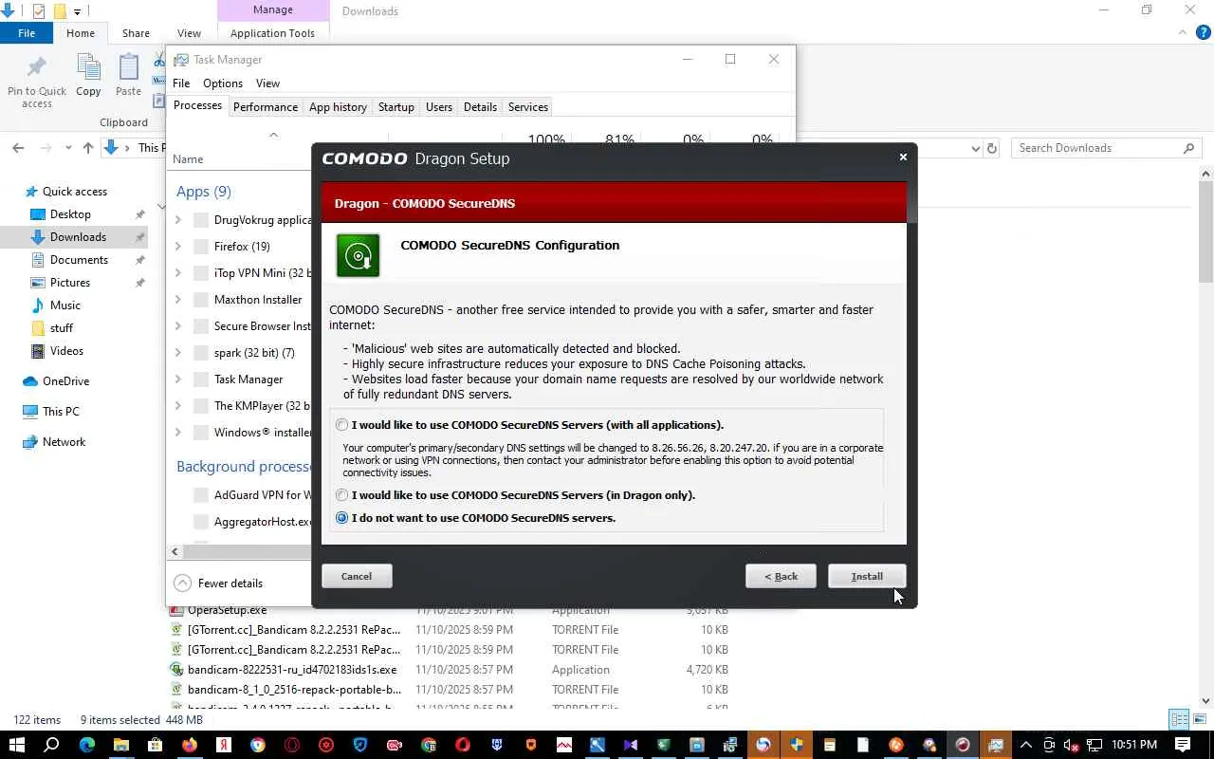The width and height of the screenshot is (1214, 759).
Task: Expand DrugVokrug application row in Task Manager
Action: click(178, 220)
